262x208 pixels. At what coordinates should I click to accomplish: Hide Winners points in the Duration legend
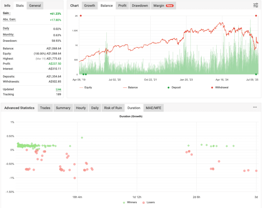tap(130, 202)
